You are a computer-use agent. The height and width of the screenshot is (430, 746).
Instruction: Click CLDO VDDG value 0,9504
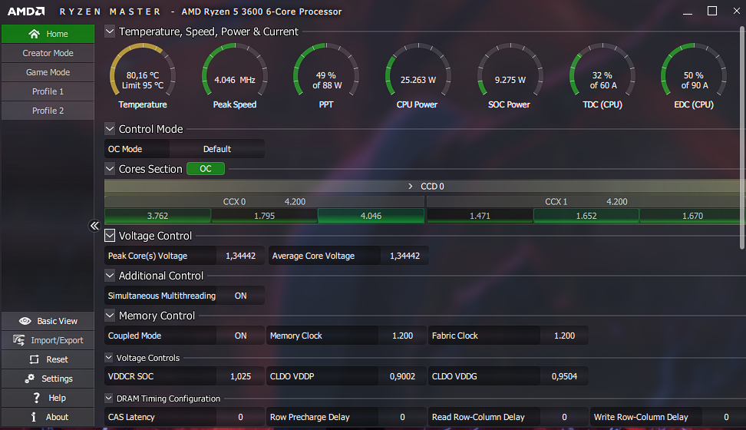[x=564, y=376]
